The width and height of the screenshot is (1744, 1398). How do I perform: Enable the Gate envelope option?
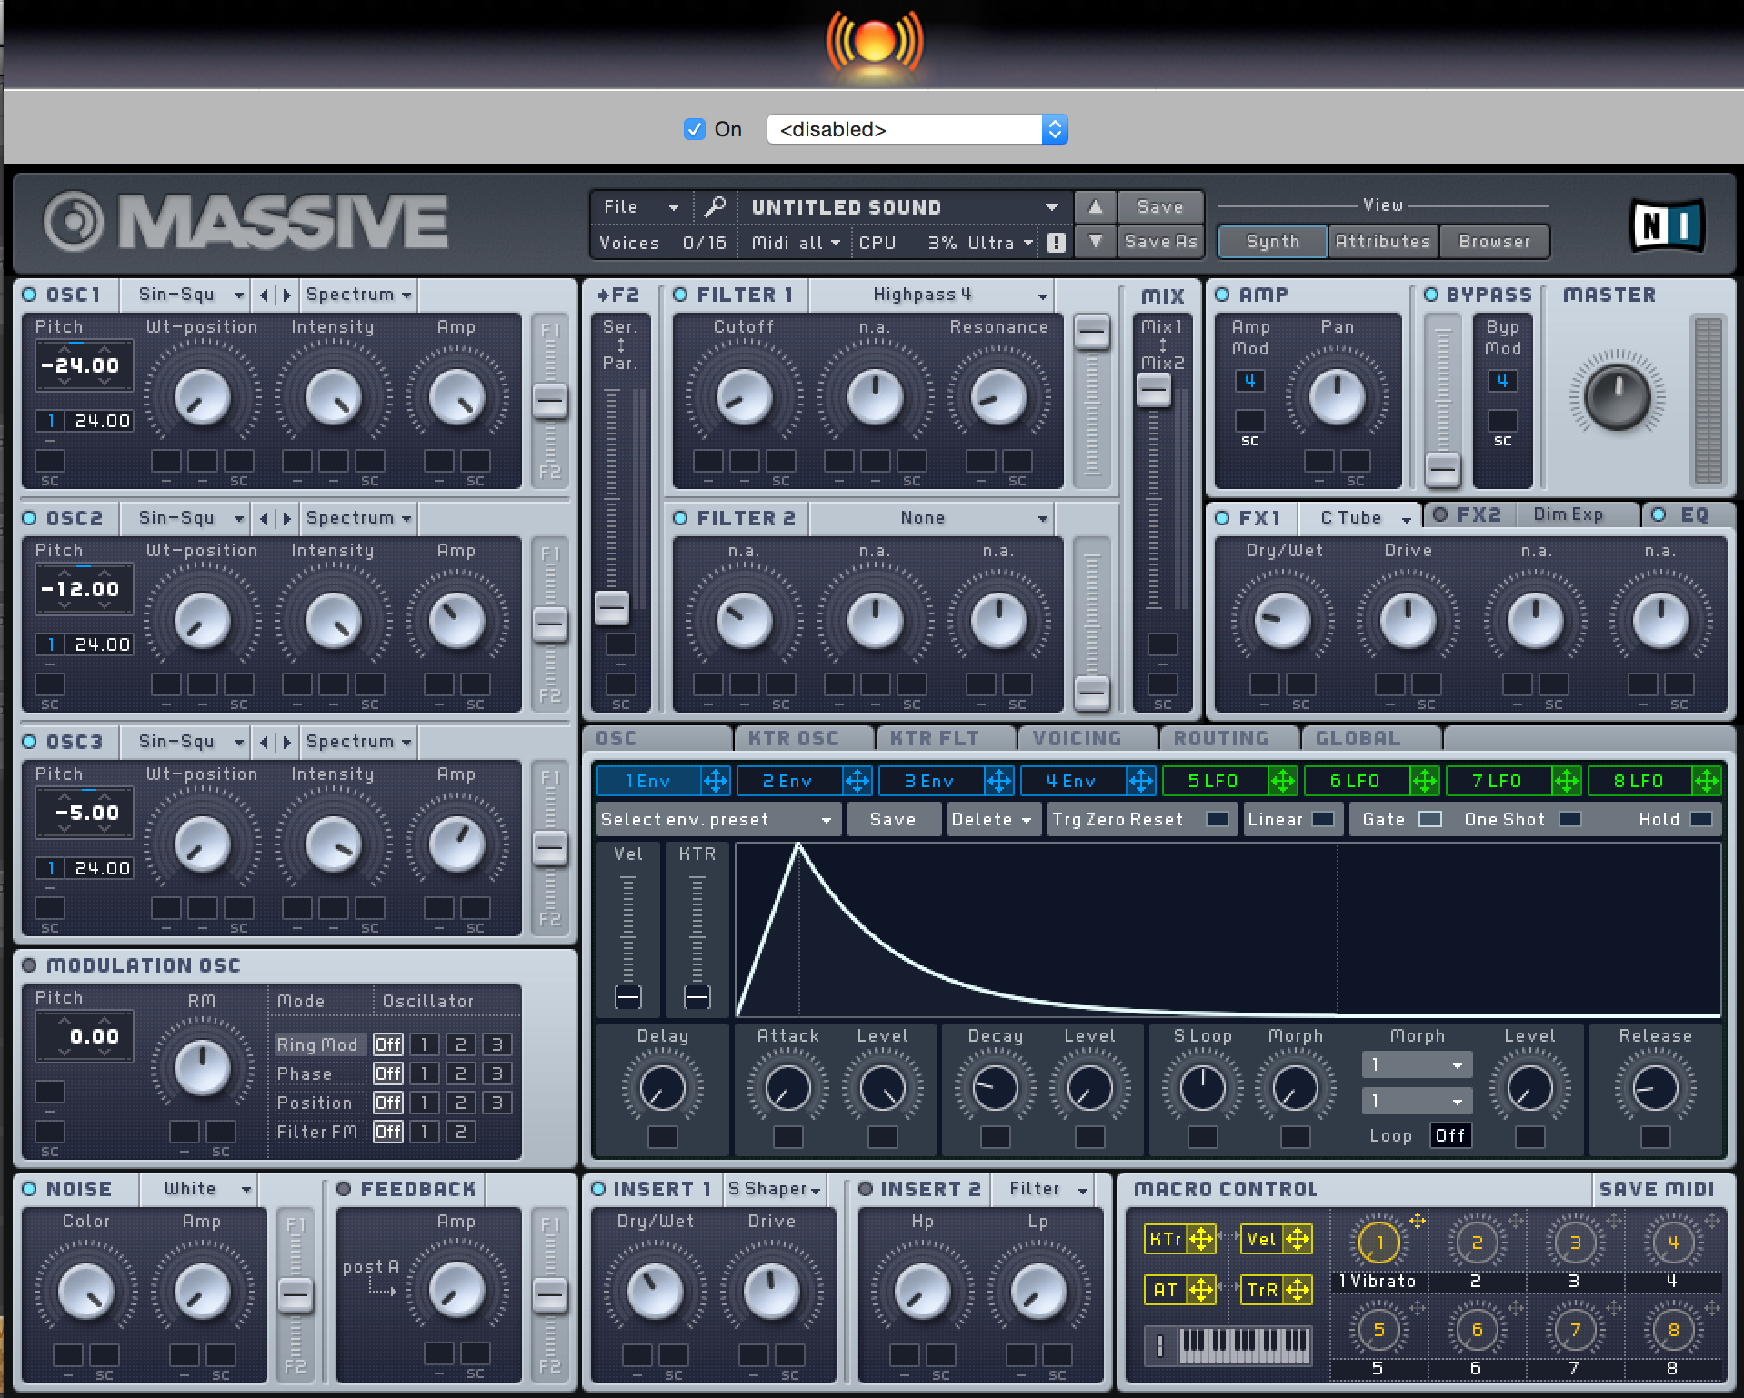click(1430, 819)
